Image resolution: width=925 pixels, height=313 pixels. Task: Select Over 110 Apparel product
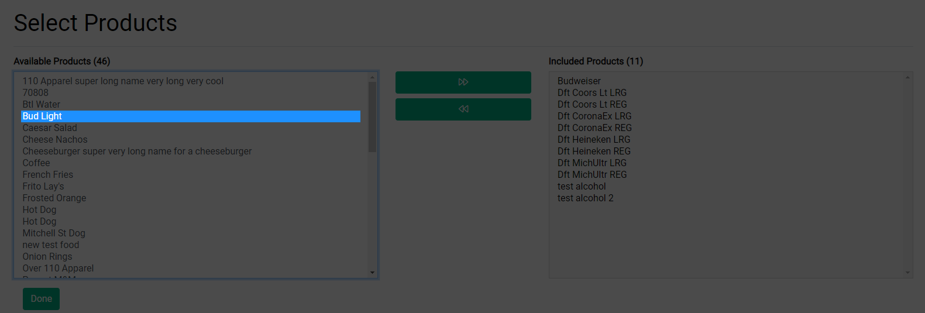[191, 269]
